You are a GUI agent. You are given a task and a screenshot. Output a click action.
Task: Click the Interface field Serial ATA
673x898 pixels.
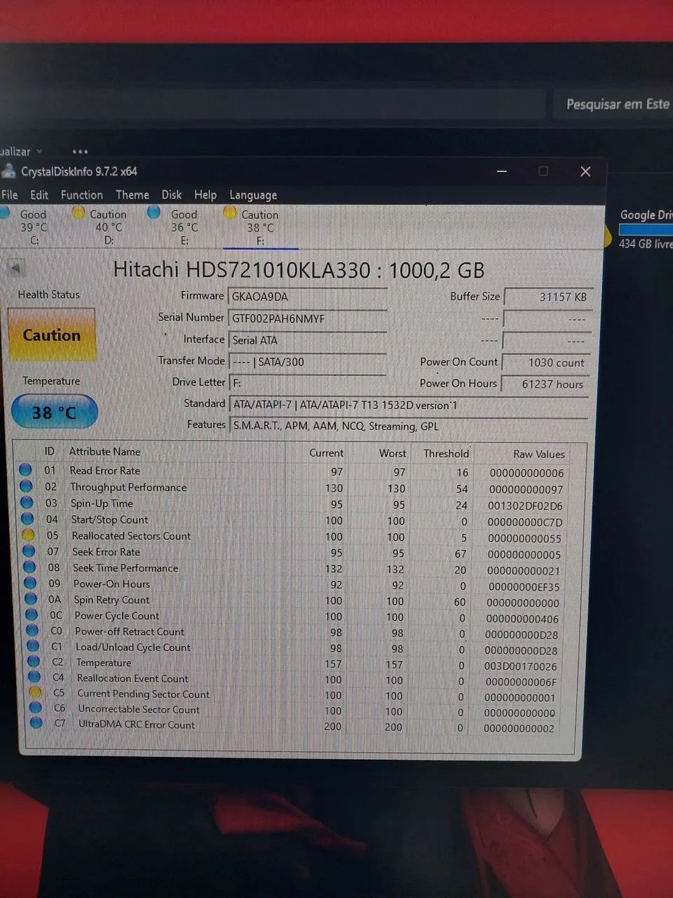[307, 340]
